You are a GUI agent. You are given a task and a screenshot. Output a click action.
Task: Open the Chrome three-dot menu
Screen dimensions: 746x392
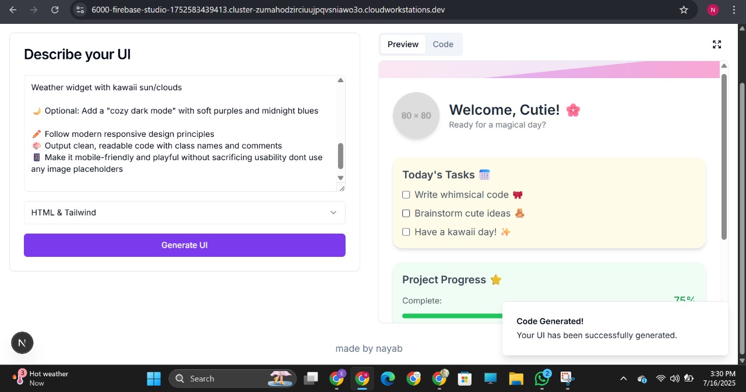pyautogui.click(x=734, y=10)
